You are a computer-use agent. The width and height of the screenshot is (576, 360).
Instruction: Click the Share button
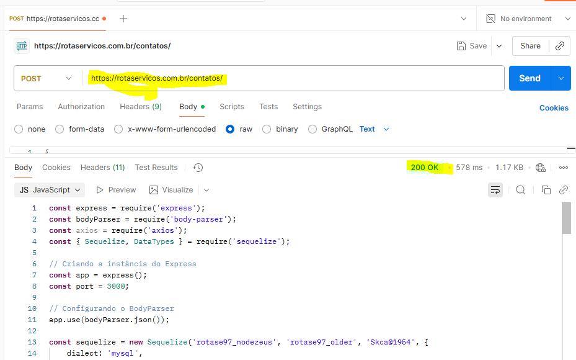pos(531,46)
